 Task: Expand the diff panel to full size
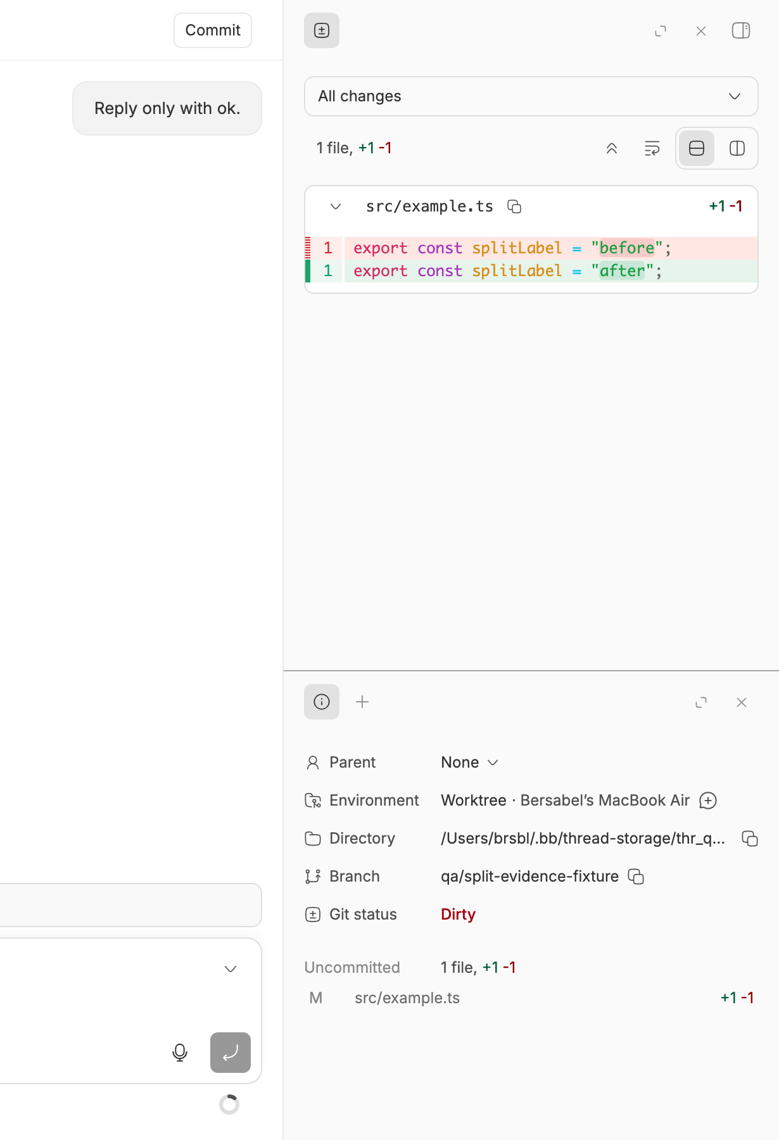(661, 31)
